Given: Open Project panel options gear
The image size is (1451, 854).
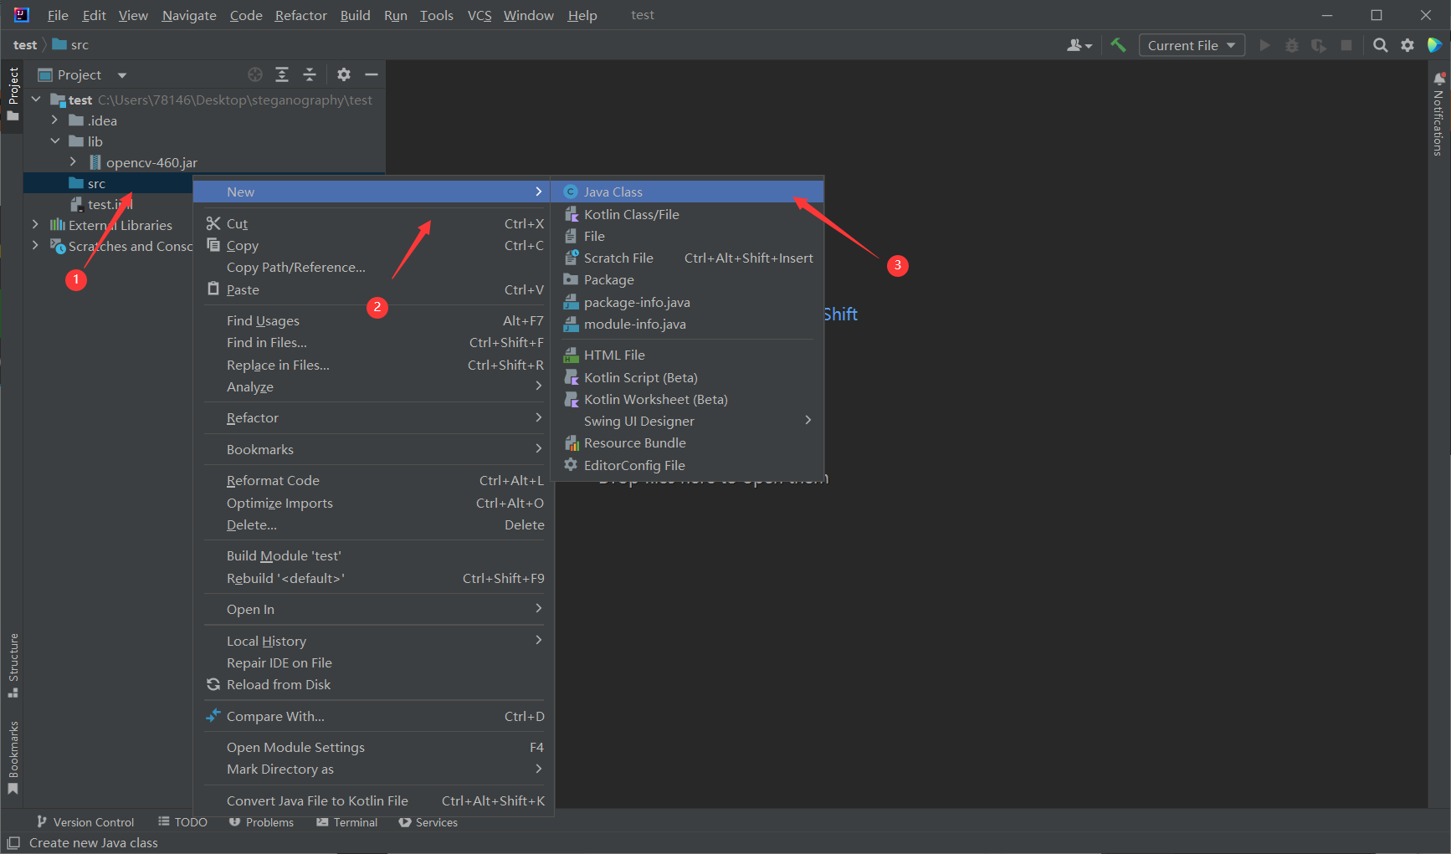Looking at the screenshot, I should 344,74.
